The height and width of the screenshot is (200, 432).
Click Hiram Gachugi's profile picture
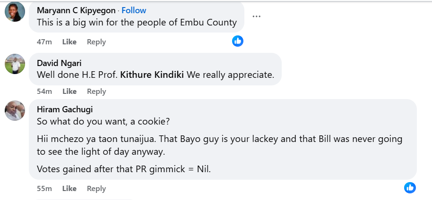click(15, 110)
